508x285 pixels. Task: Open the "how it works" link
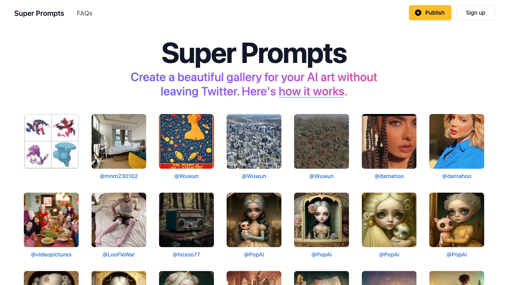(x=311, y=91)
